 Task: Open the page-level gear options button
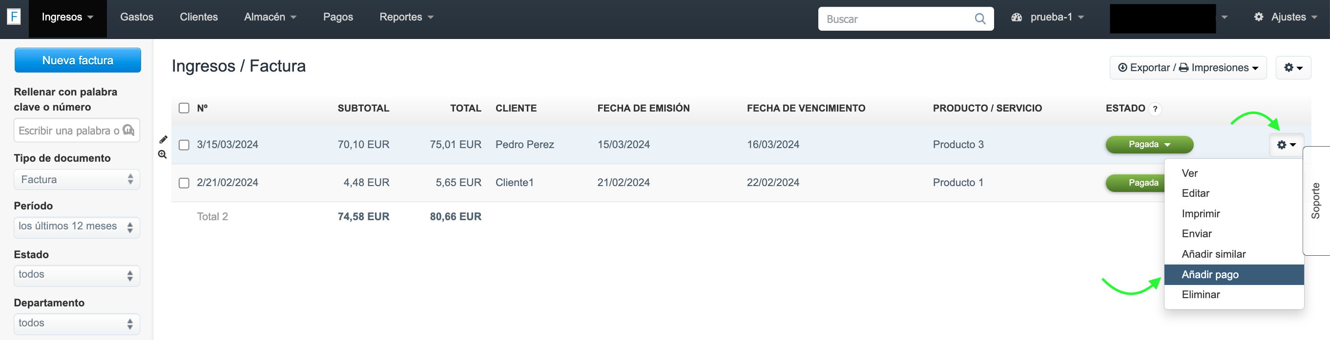[1293, 68]
